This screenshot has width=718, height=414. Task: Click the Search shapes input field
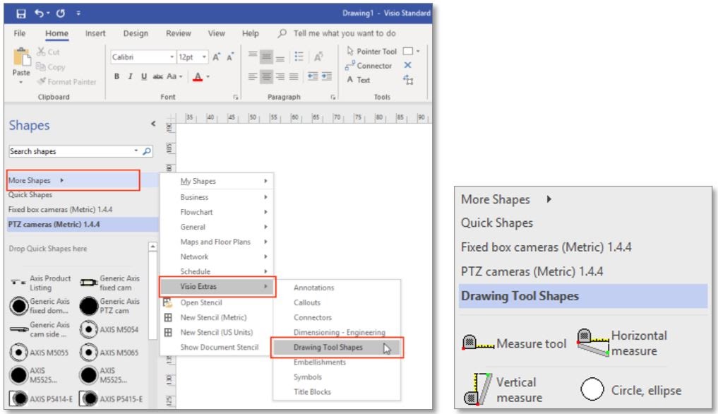(71, 151)
